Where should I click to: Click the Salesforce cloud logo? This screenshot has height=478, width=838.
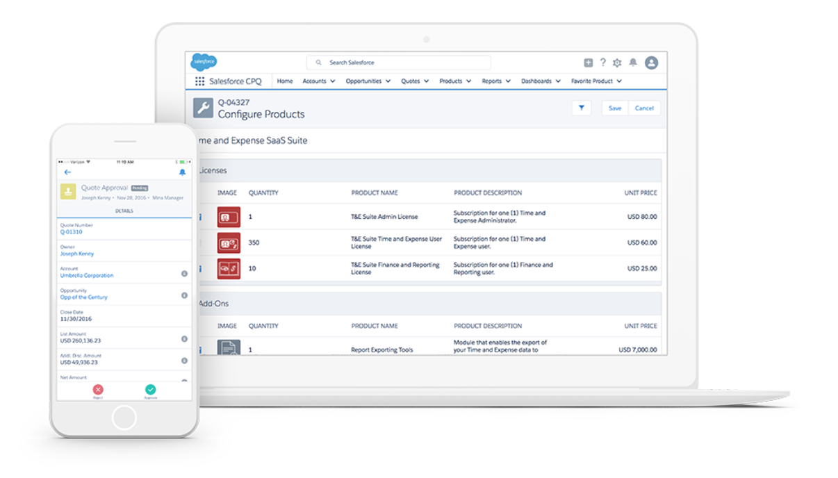click(x=204, y=62)
